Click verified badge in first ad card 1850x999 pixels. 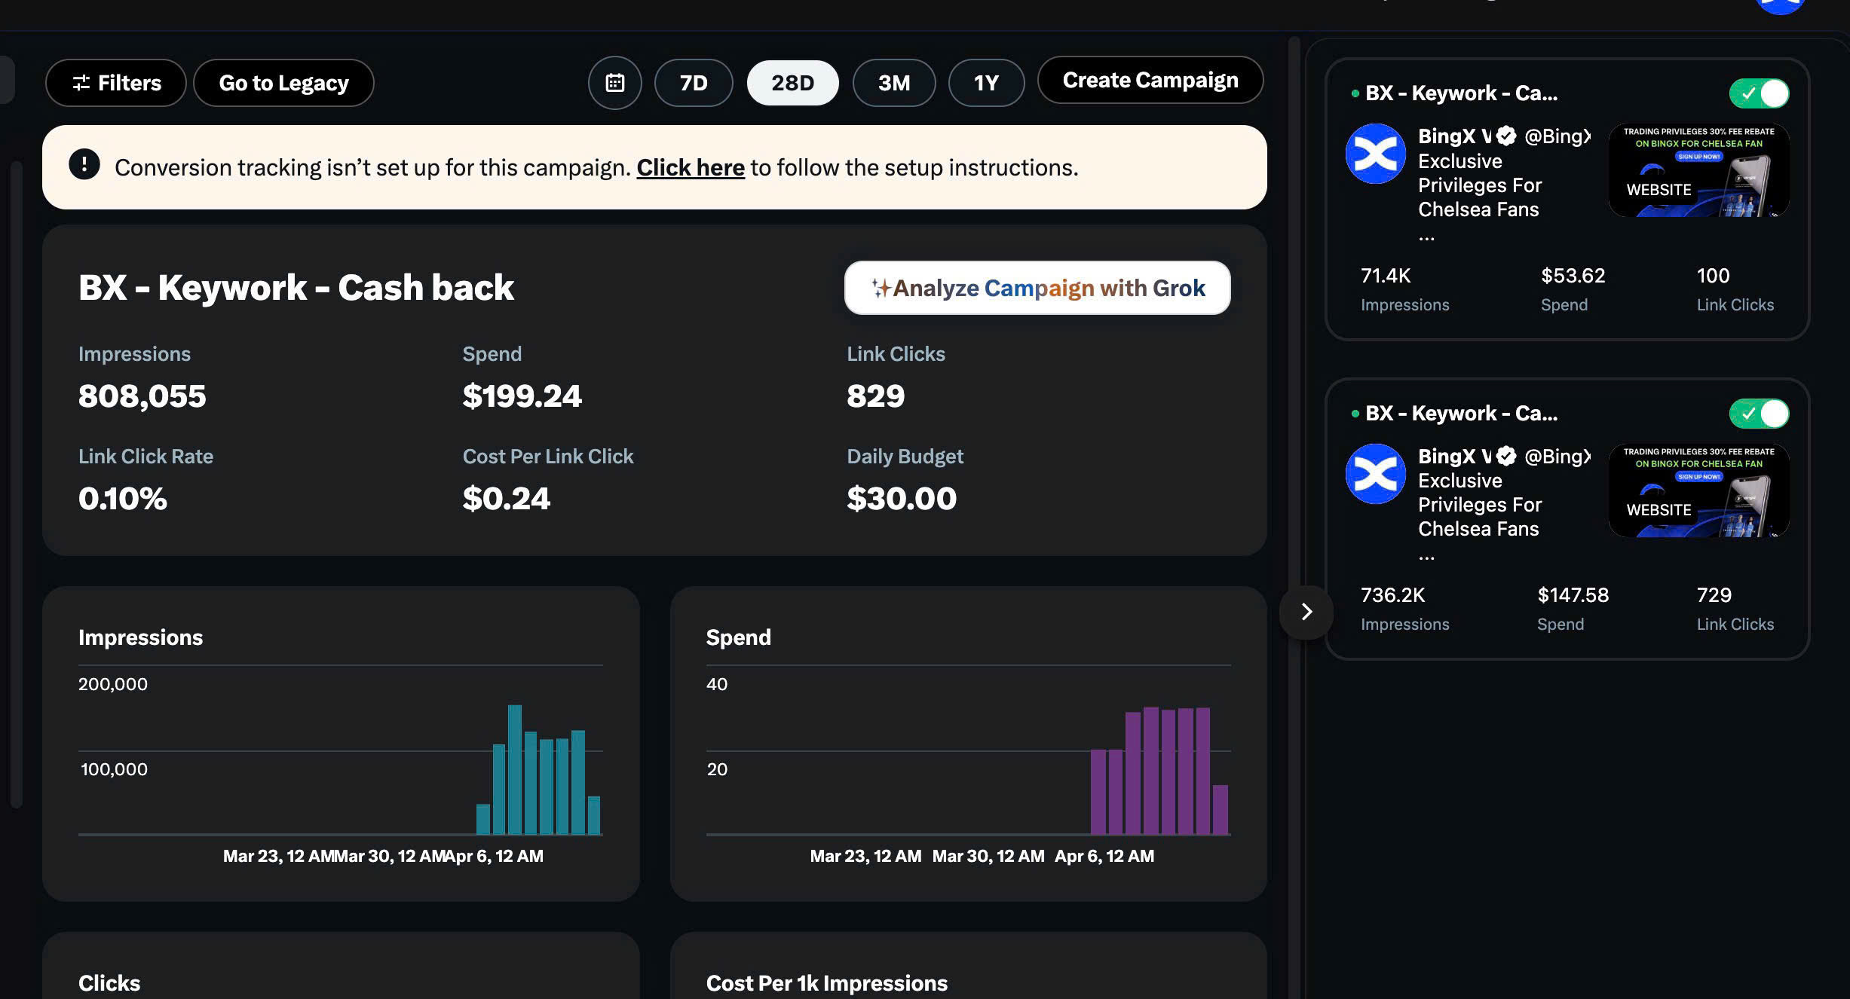[1506, 136]
